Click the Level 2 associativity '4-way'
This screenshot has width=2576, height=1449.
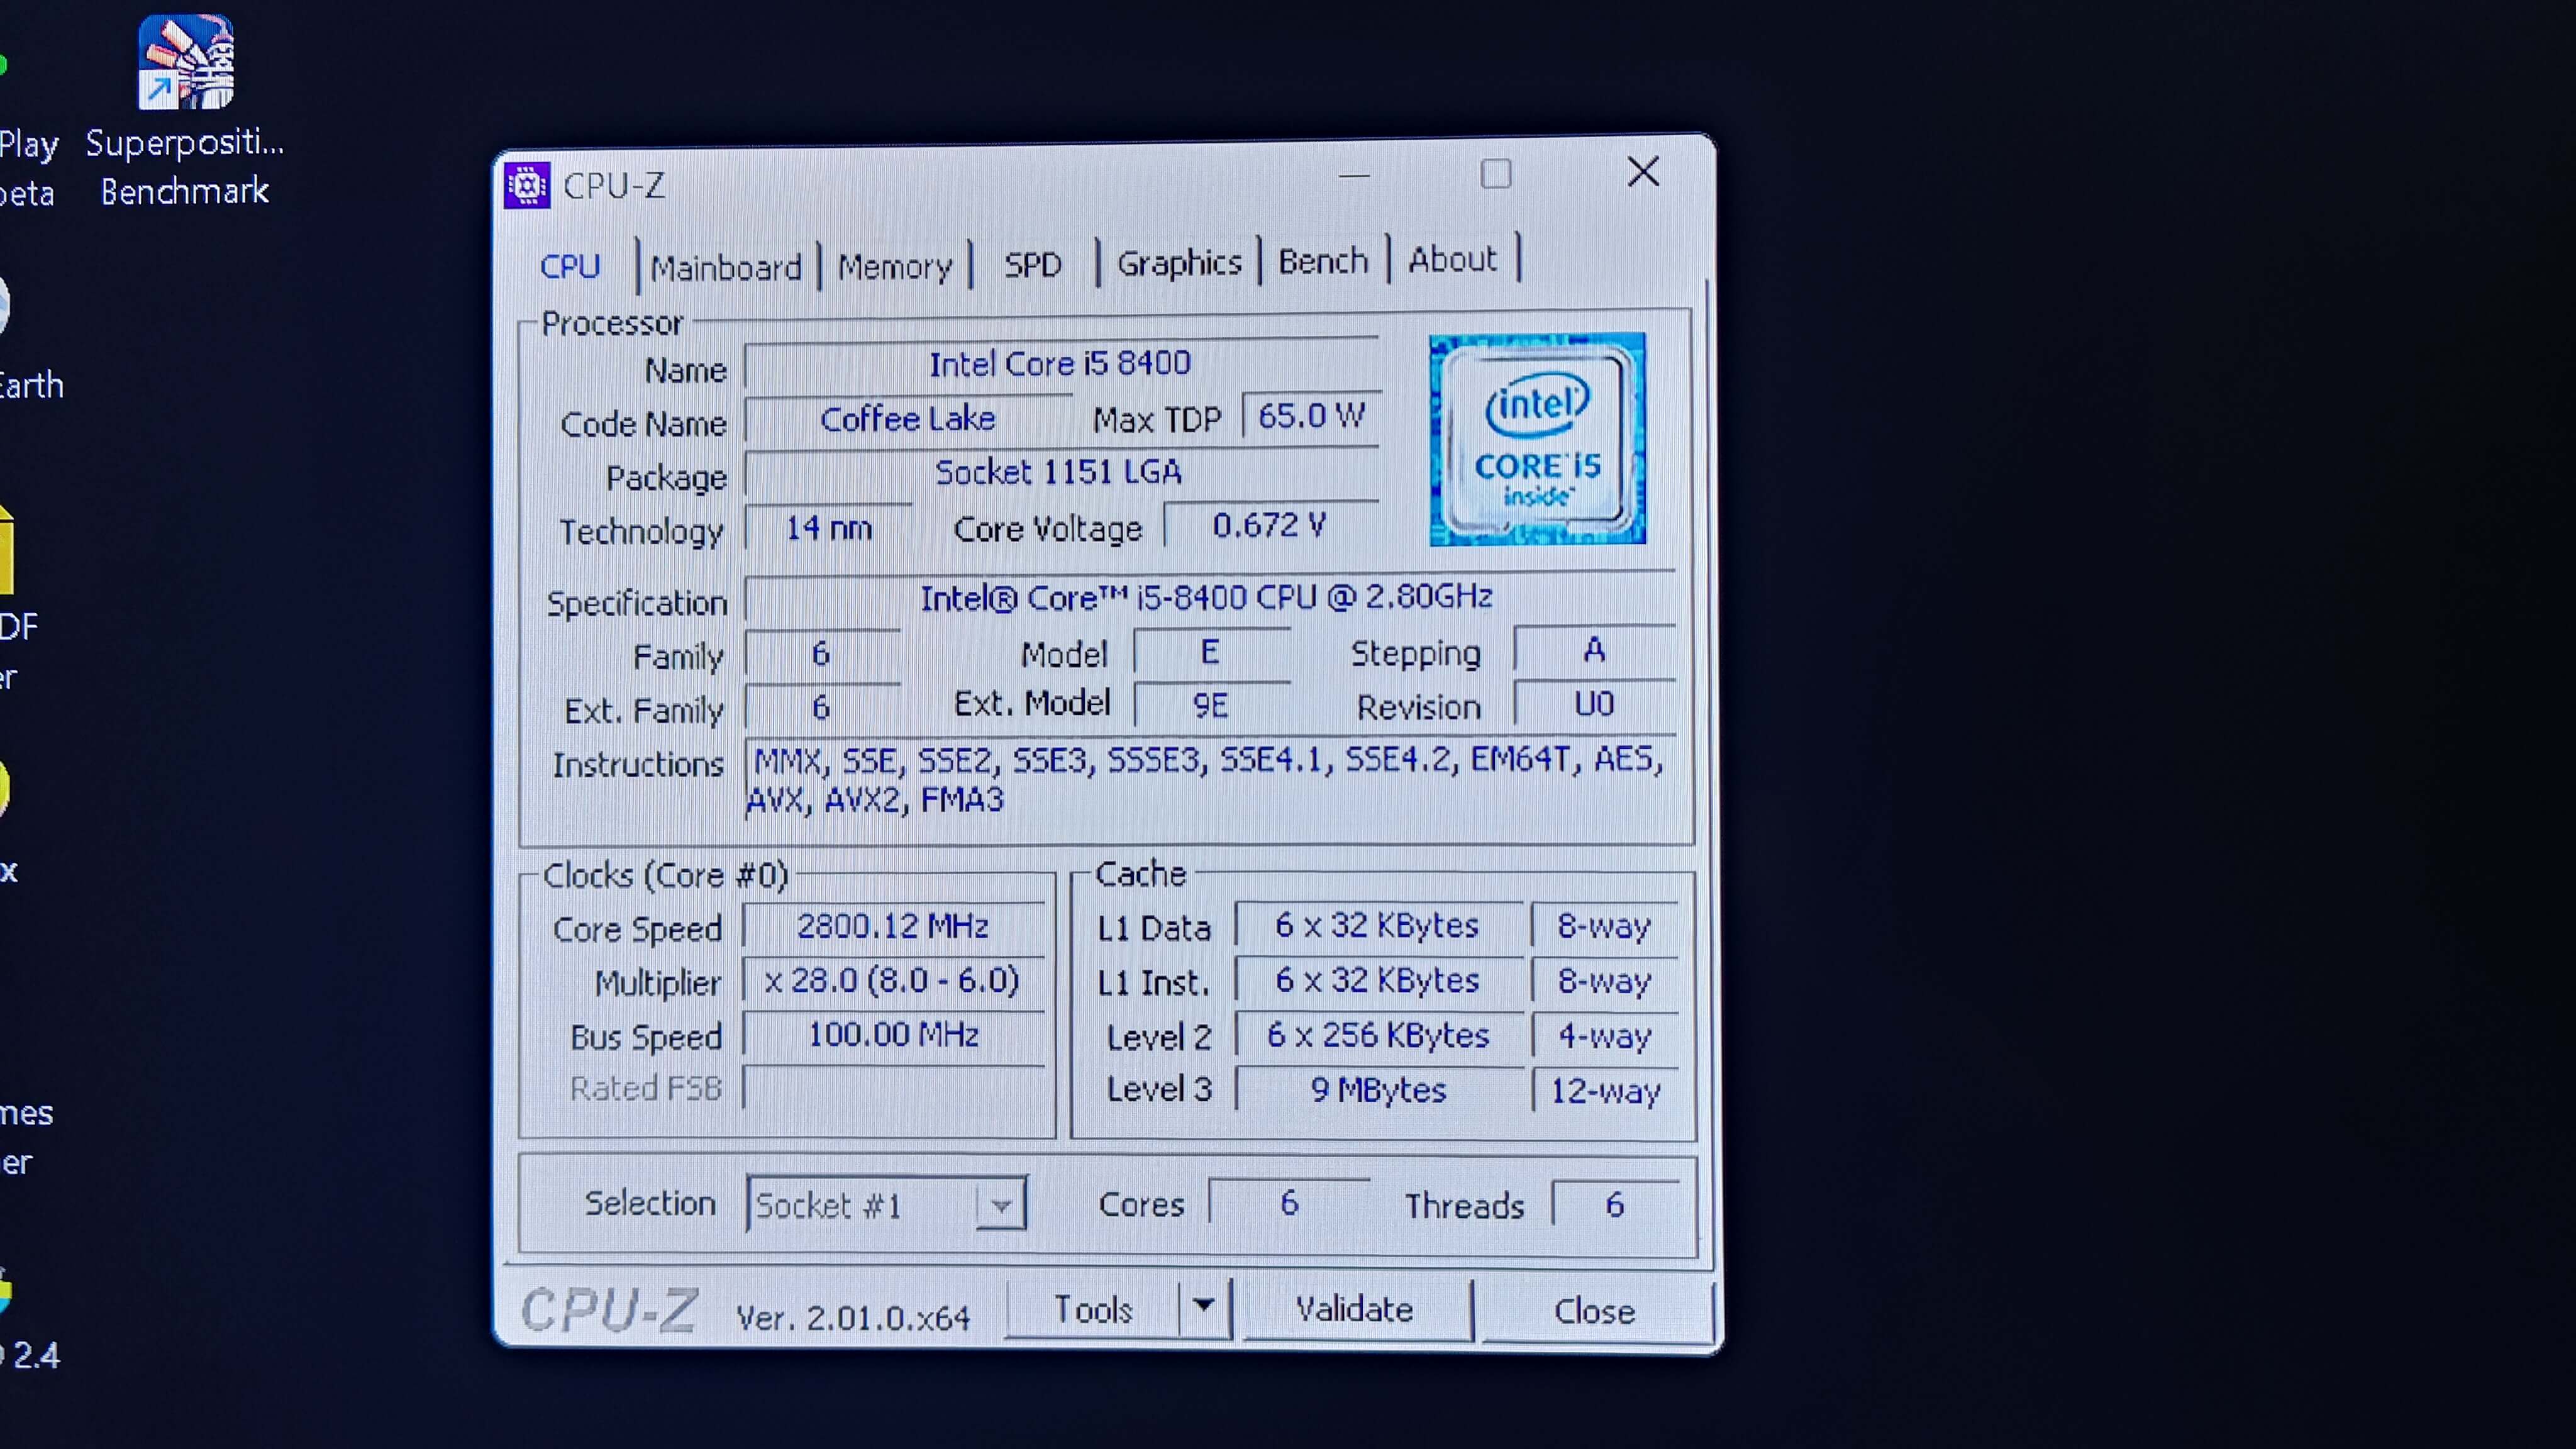click(1605, 1036)
